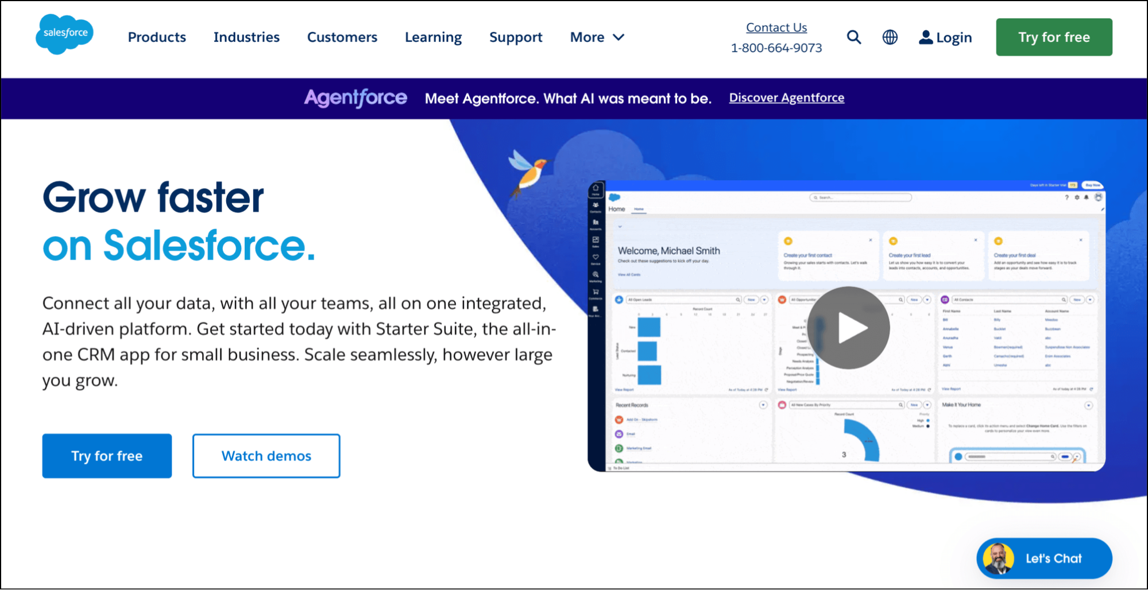Click 'View All Cards' in the demo
1148x590 pixels.
(629, 275)
